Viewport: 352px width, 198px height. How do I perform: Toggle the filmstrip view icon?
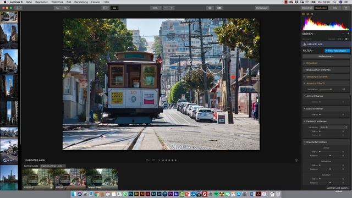coord(114,8)
